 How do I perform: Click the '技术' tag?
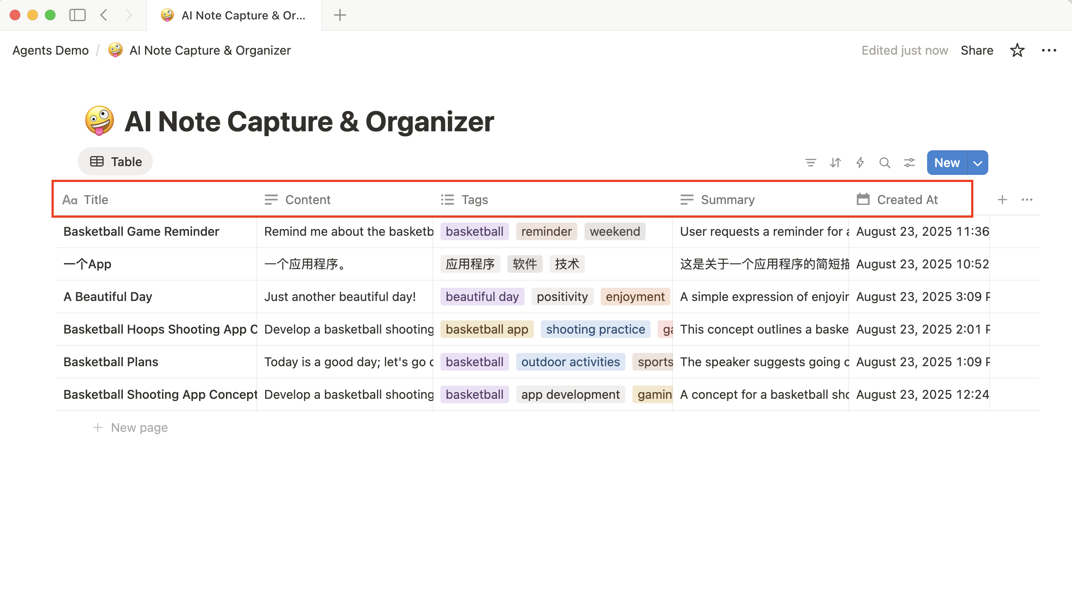point(567,264)
